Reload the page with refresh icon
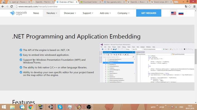This screenshot has height=110, width=197. [12, 6]
